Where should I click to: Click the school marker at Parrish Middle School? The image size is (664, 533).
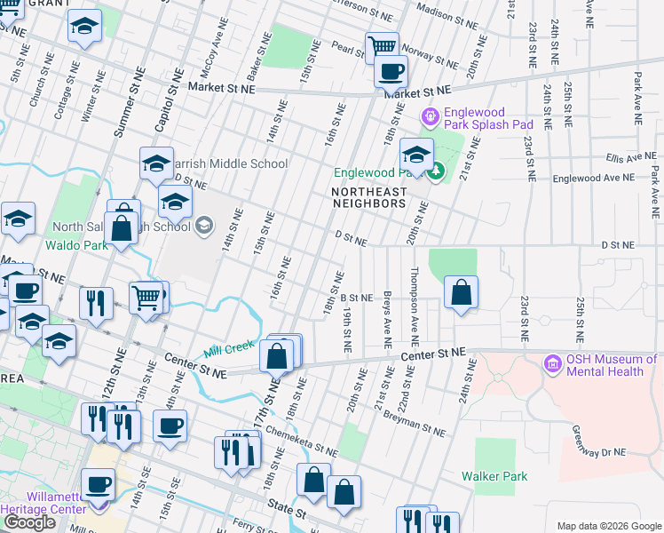click(x=157, y=164)
